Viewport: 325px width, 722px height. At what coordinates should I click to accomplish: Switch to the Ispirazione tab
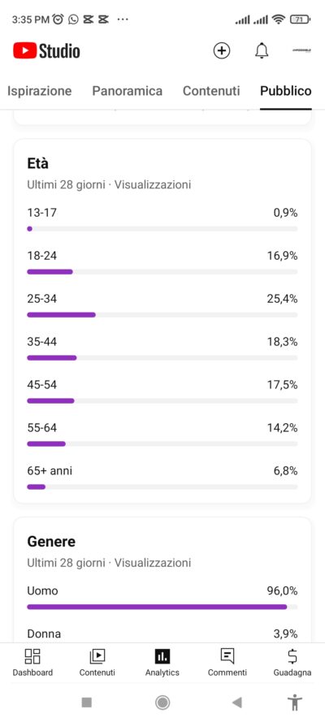pyautogui.click(x=40, y=91)
